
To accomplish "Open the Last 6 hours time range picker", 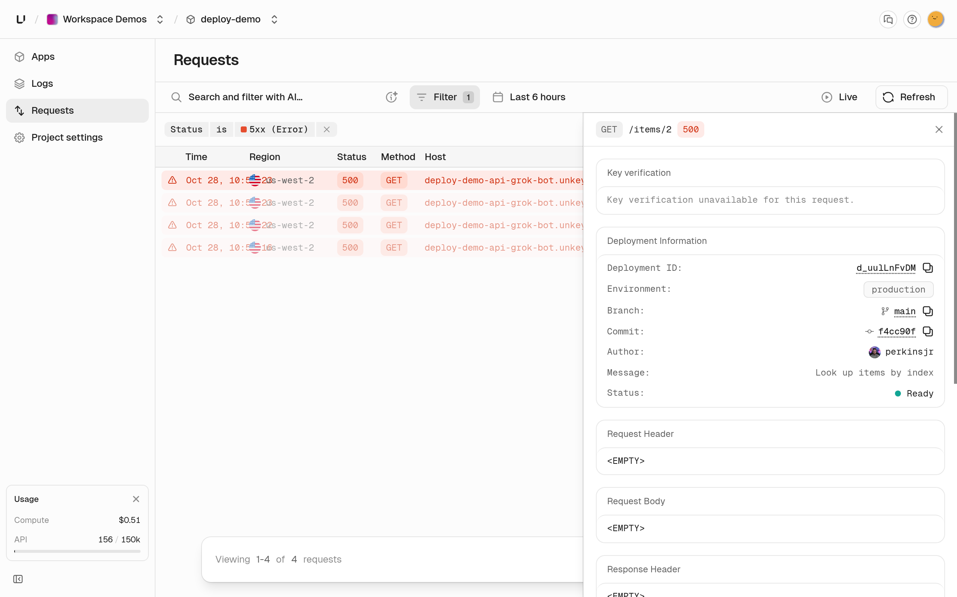I will pos(529,97).
